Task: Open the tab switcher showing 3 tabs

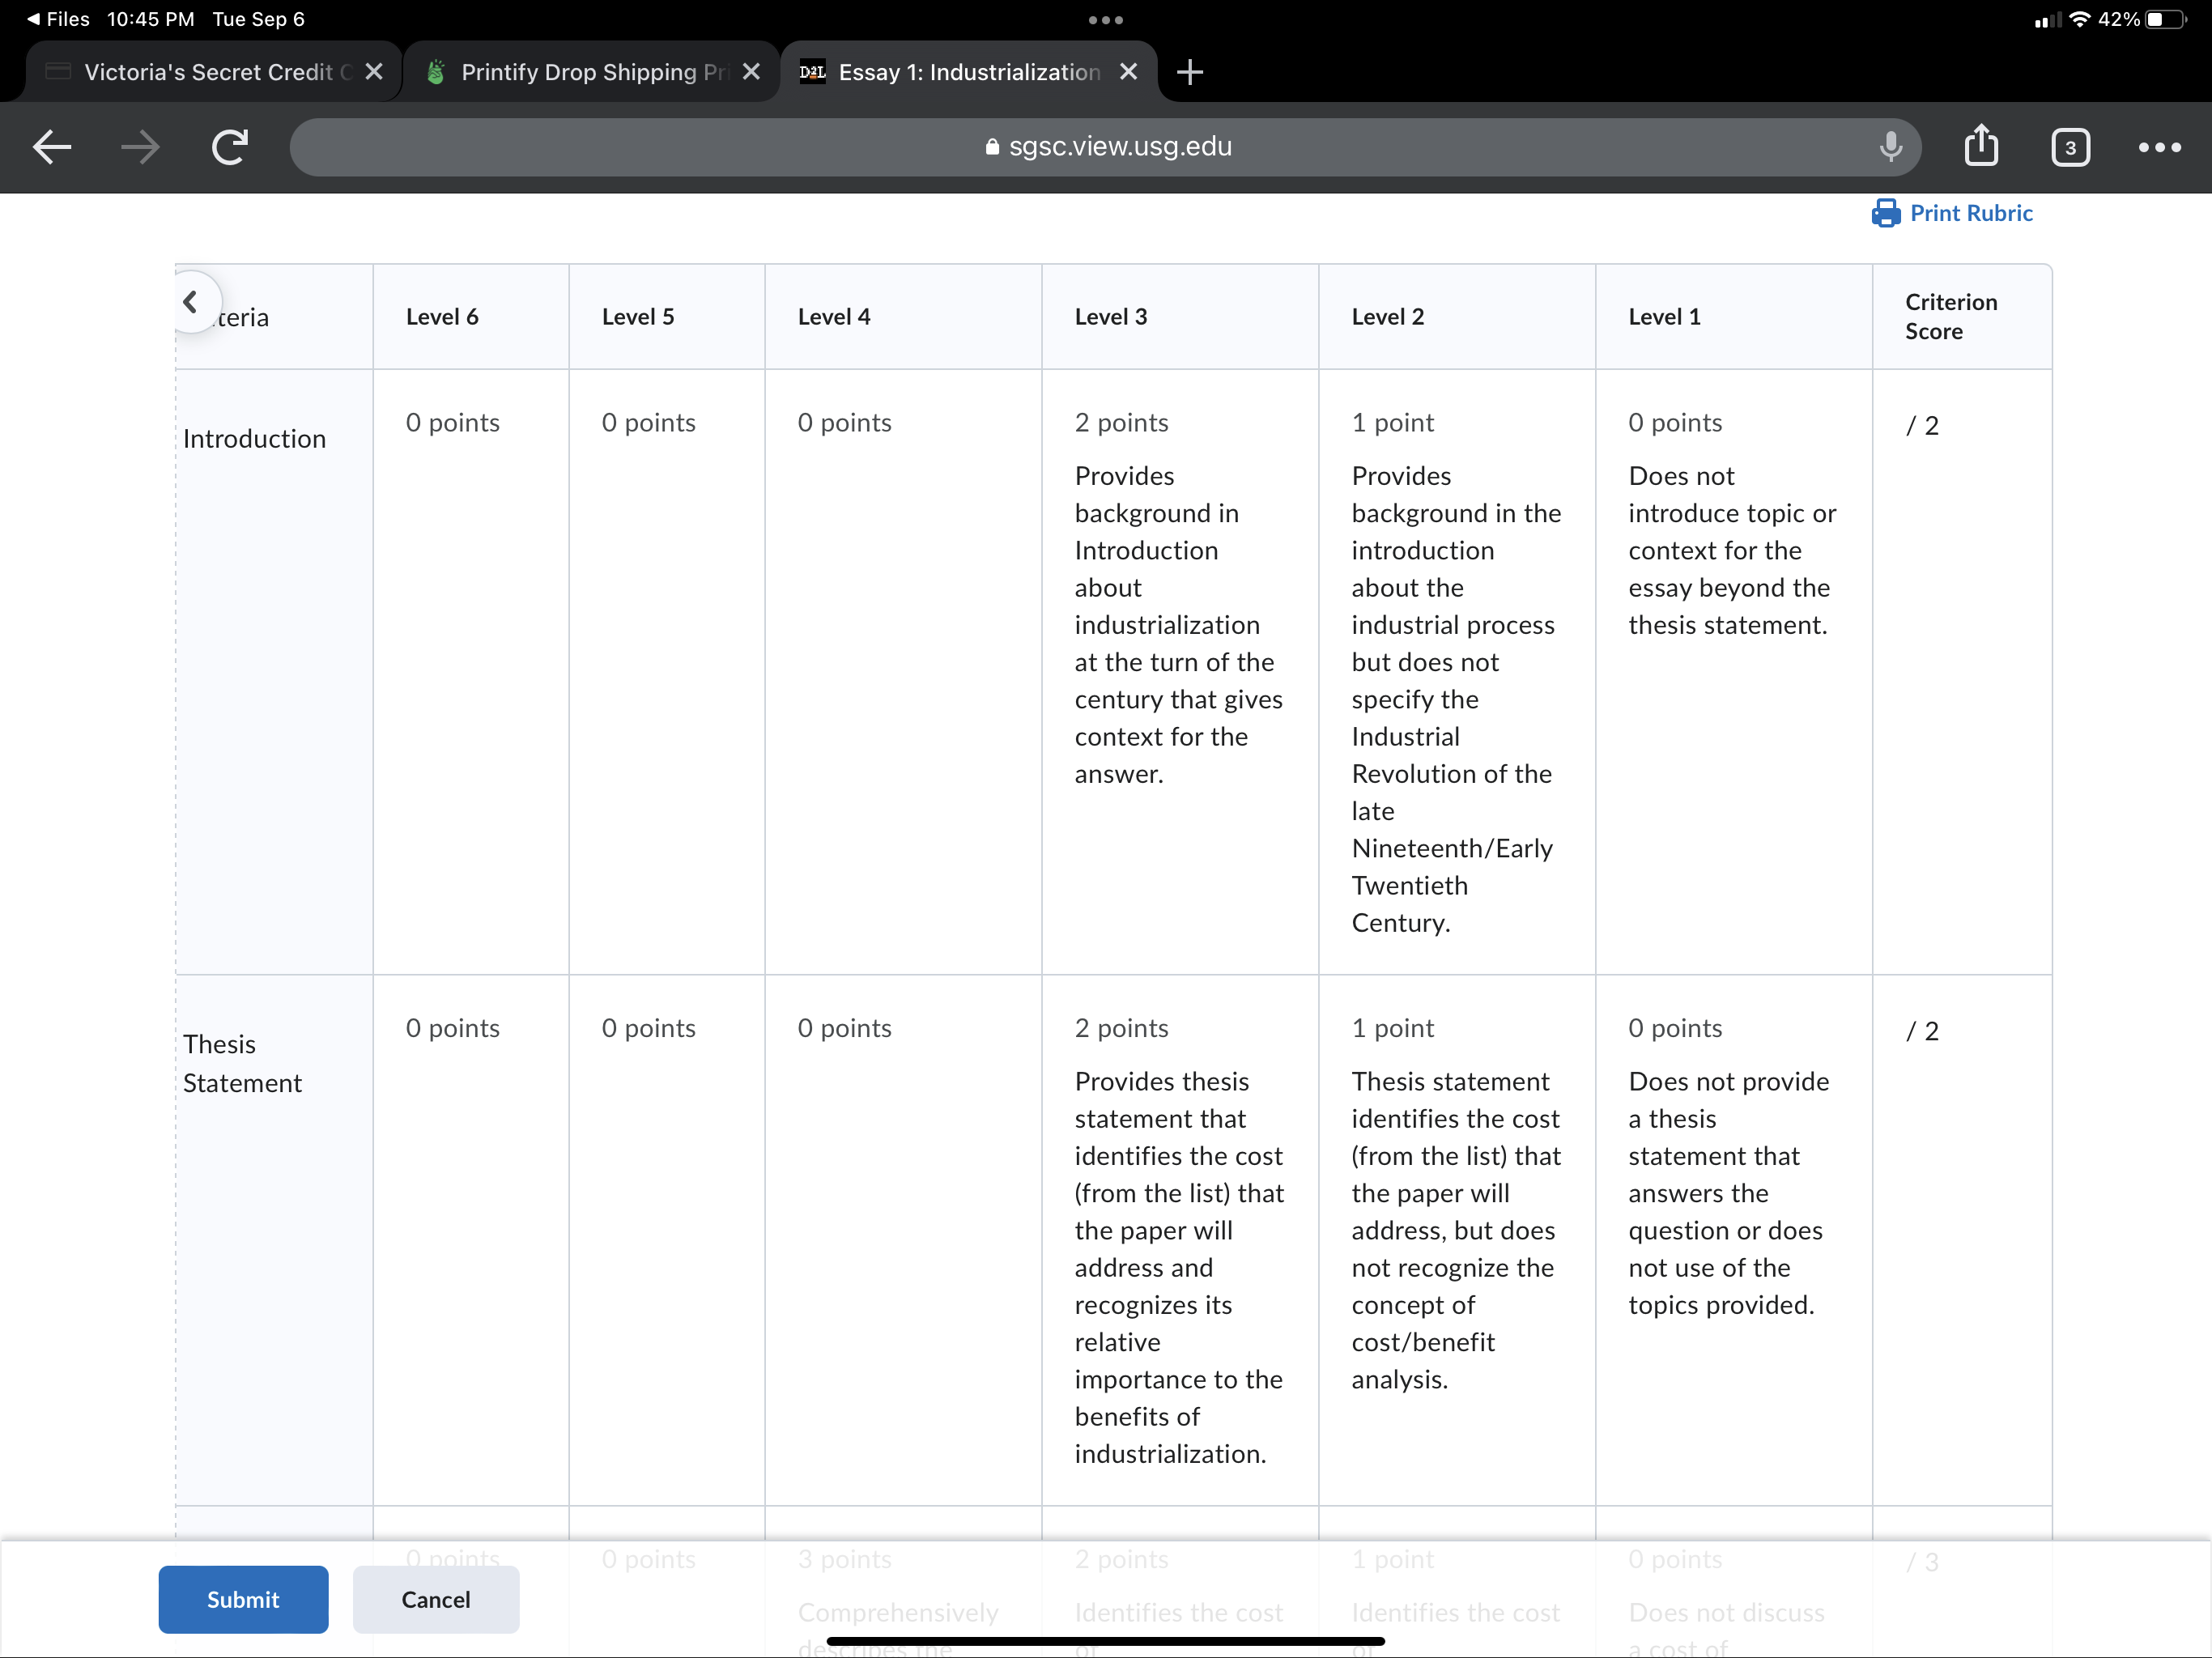Action: click(x=2070, y=147)
